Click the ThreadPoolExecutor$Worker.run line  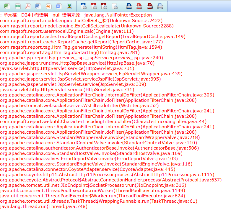[92, 196]
